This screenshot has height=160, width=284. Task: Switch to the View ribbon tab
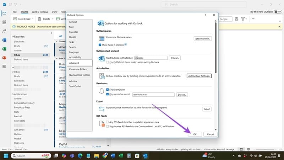tap(55, 12)
